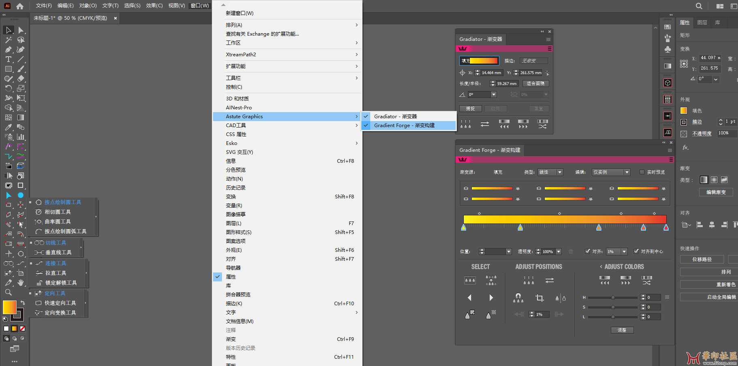Swap fill and stroke colors
Viewport: 738px width, 366px height.
pyautogui.click(x=23, y=302)
